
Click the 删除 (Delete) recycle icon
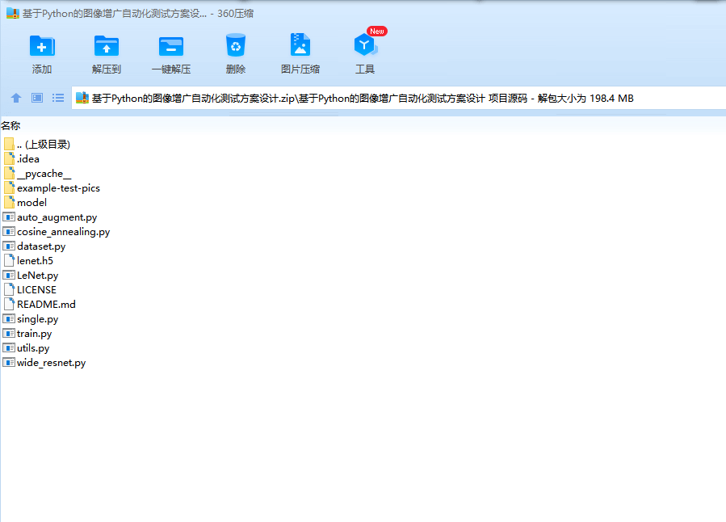[236, 45]
